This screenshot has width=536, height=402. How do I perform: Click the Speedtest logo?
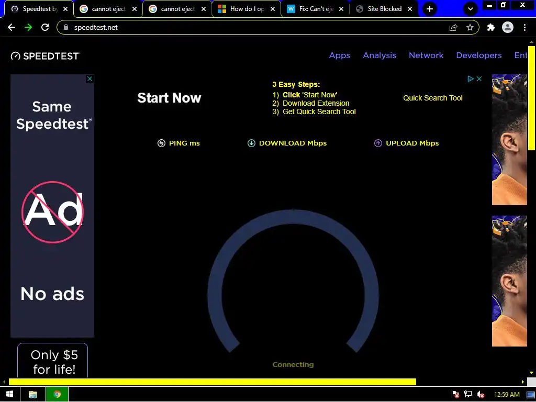(45, 56)
